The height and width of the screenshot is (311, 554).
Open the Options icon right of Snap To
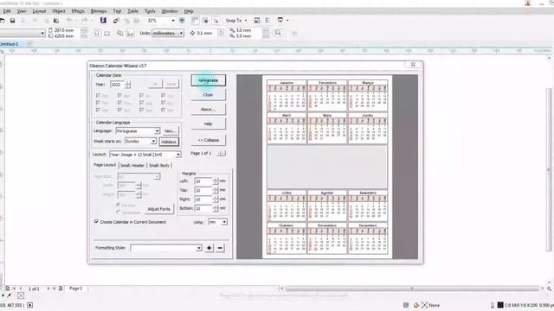pos(257,21)
